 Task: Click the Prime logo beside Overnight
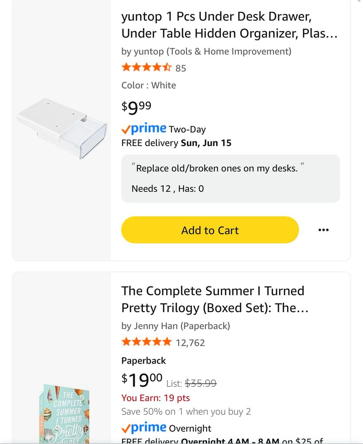coord(144,428)
